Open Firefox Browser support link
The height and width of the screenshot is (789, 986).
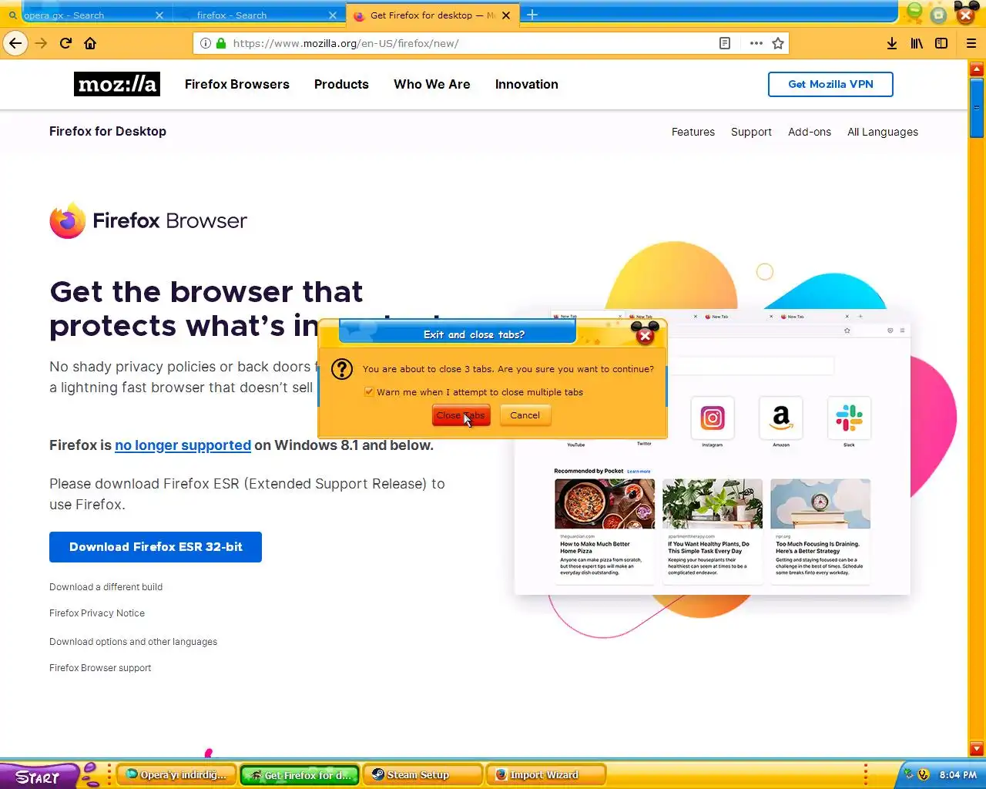(x=100, y=668)
